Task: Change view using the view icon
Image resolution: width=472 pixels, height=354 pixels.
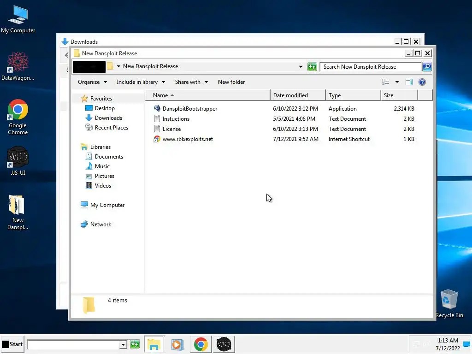Action: point(386,82)
